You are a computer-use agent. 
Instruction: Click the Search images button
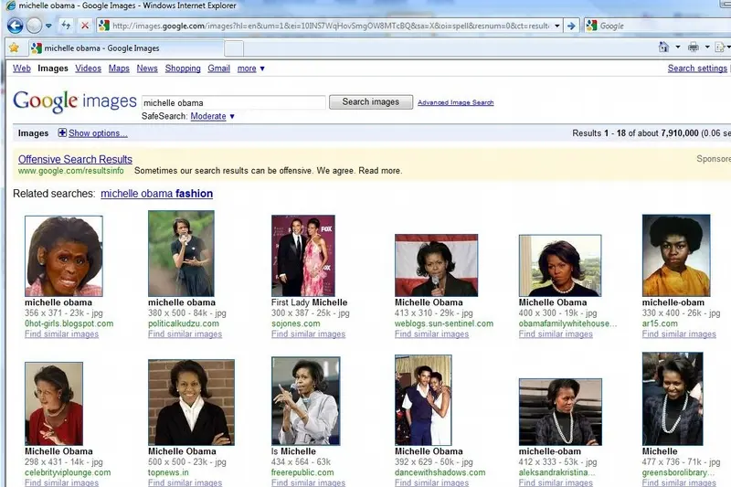(x=371, y=101)
